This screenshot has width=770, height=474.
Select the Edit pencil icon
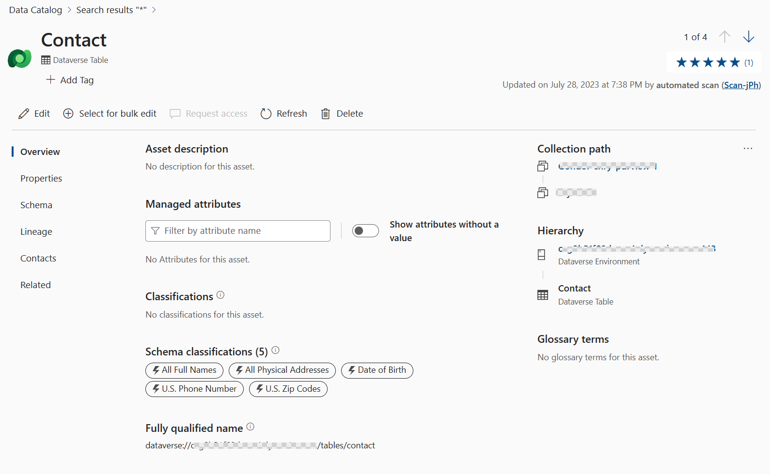pyautogui.click(x=24, y=113)
